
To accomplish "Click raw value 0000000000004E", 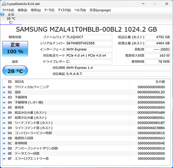I will tap(151, 143).
